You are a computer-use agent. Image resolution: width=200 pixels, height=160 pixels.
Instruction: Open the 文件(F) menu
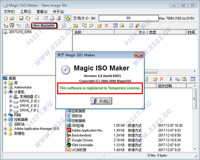click(10, 11)
